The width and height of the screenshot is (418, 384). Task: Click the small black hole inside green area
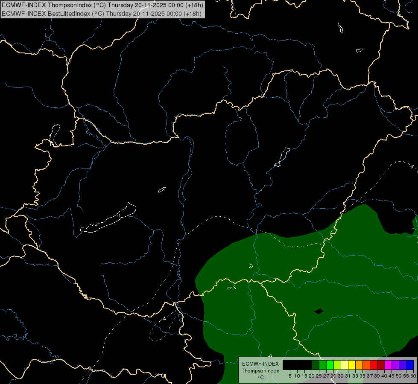tap(319, 311)
